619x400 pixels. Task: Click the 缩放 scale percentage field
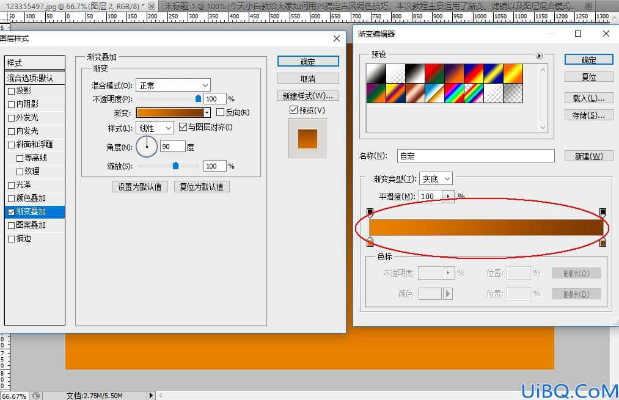point(214,166)
